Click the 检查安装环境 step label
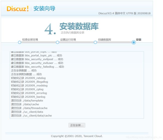The image size is (163, 140). point(30,39)
